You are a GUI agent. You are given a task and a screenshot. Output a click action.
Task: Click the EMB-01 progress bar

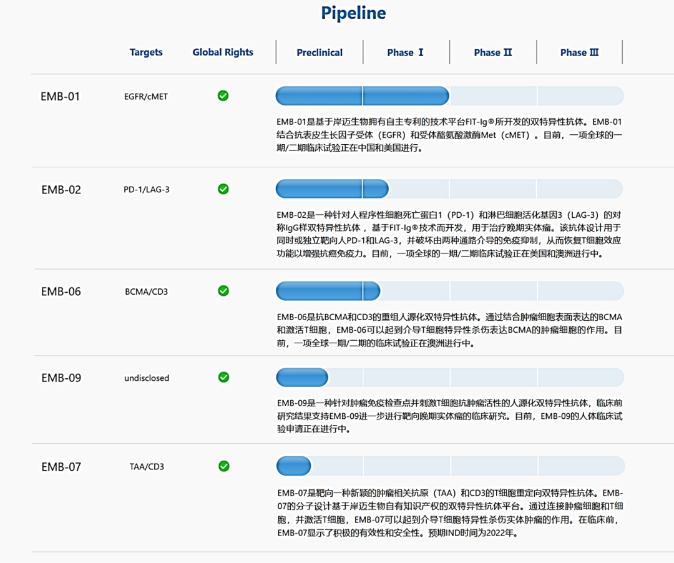pyautogui.click(x=449, y=96)
